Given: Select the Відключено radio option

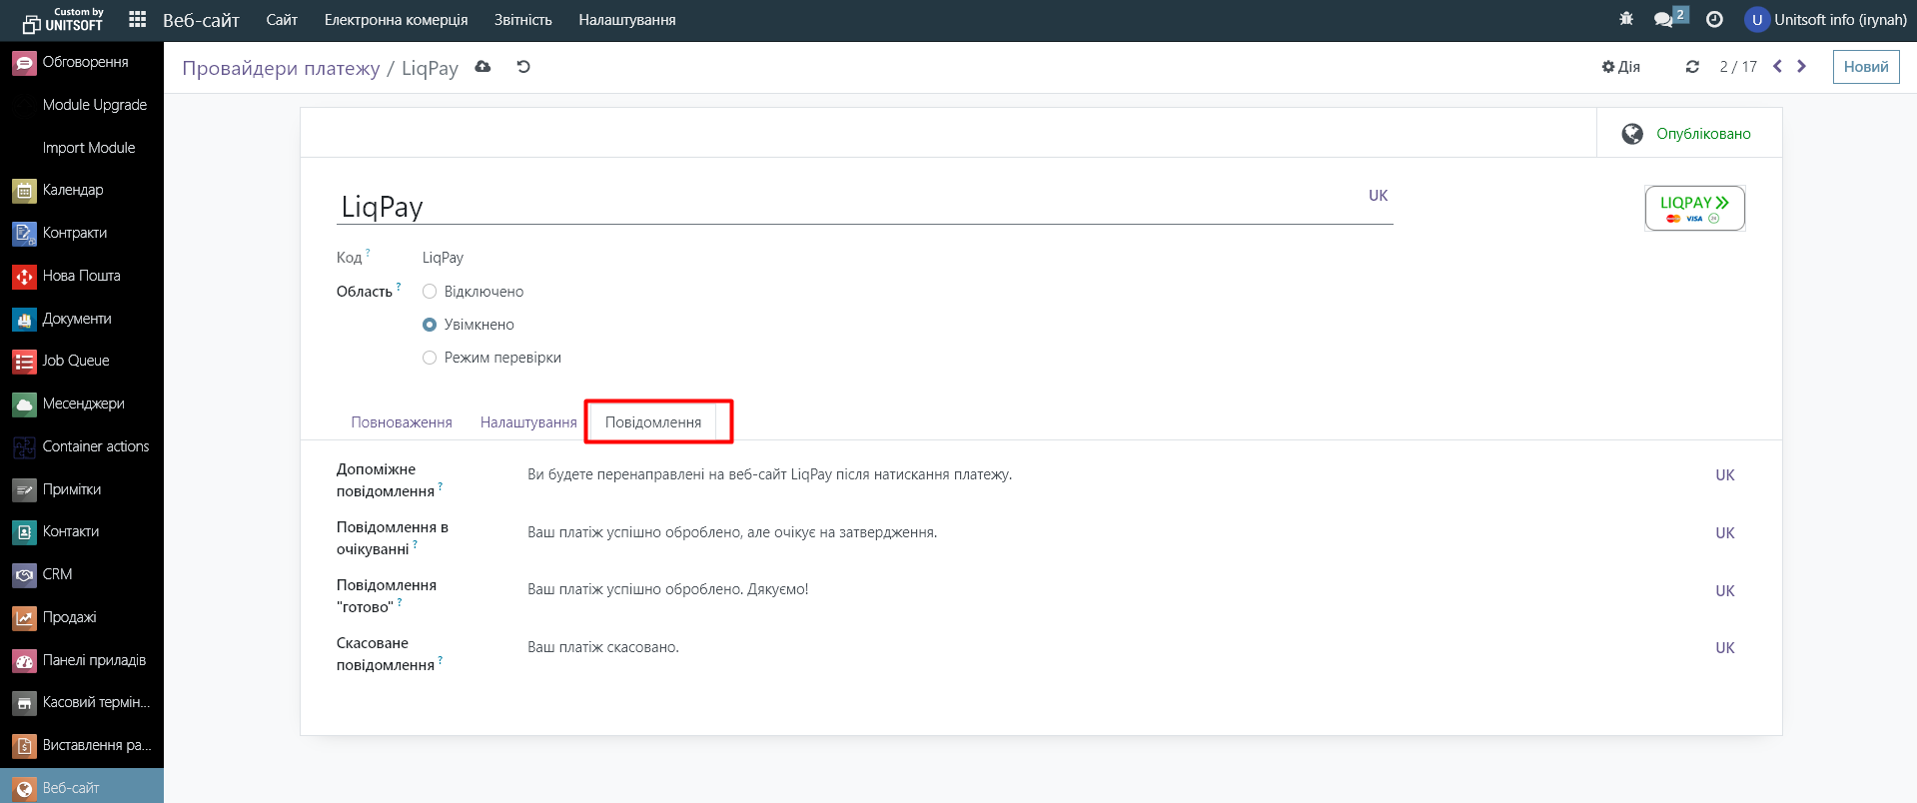Looking at the screenshot, I should click(430, 292).
